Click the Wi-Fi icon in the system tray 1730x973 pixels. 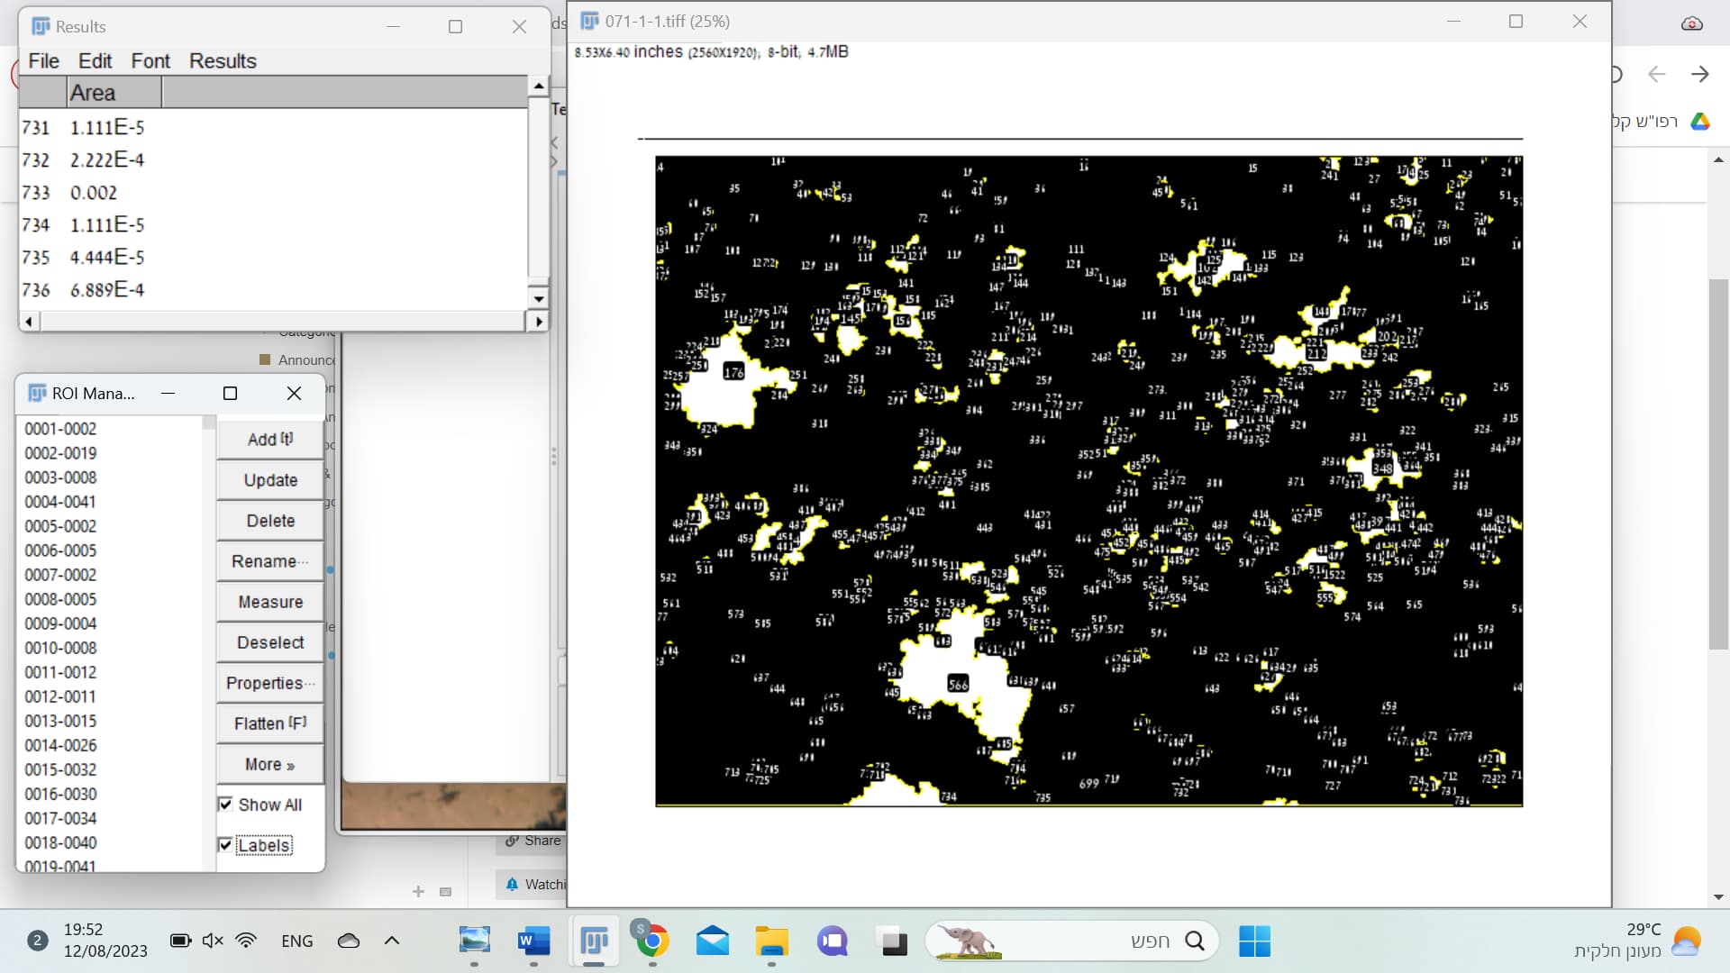(246, 940)
